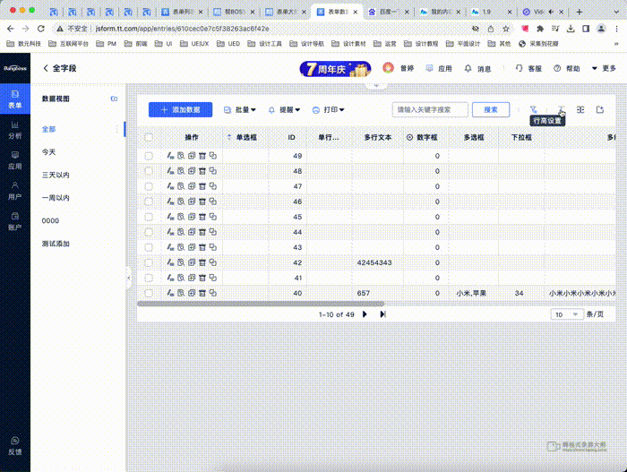627x472 pixels.
Task: Check the checkbox for row ID 42
Action: [x=149, y=262]
